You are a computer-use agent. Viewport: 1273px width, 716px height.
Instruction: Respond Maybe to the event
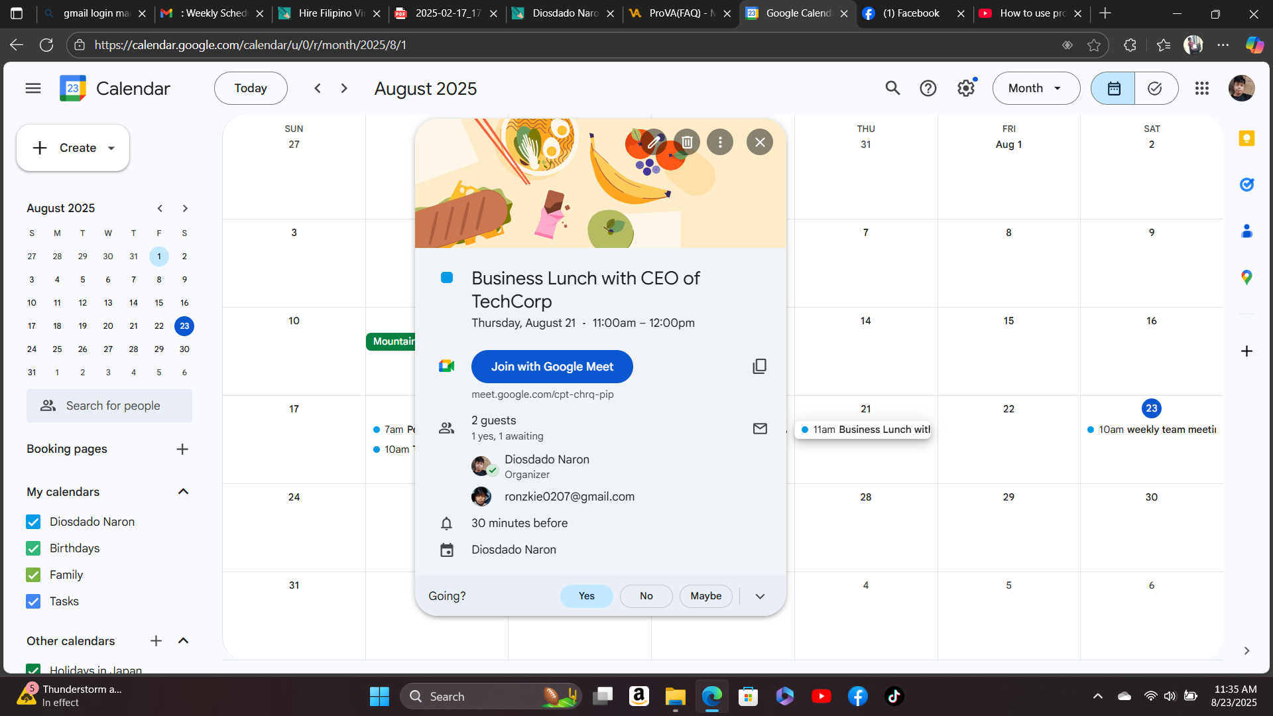pyautogui.click(x=705, y=596)
